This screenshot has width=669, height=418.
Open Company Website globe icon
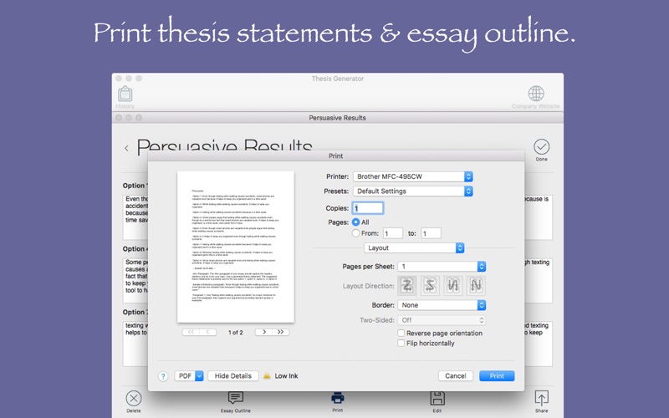tap(536, 94)
